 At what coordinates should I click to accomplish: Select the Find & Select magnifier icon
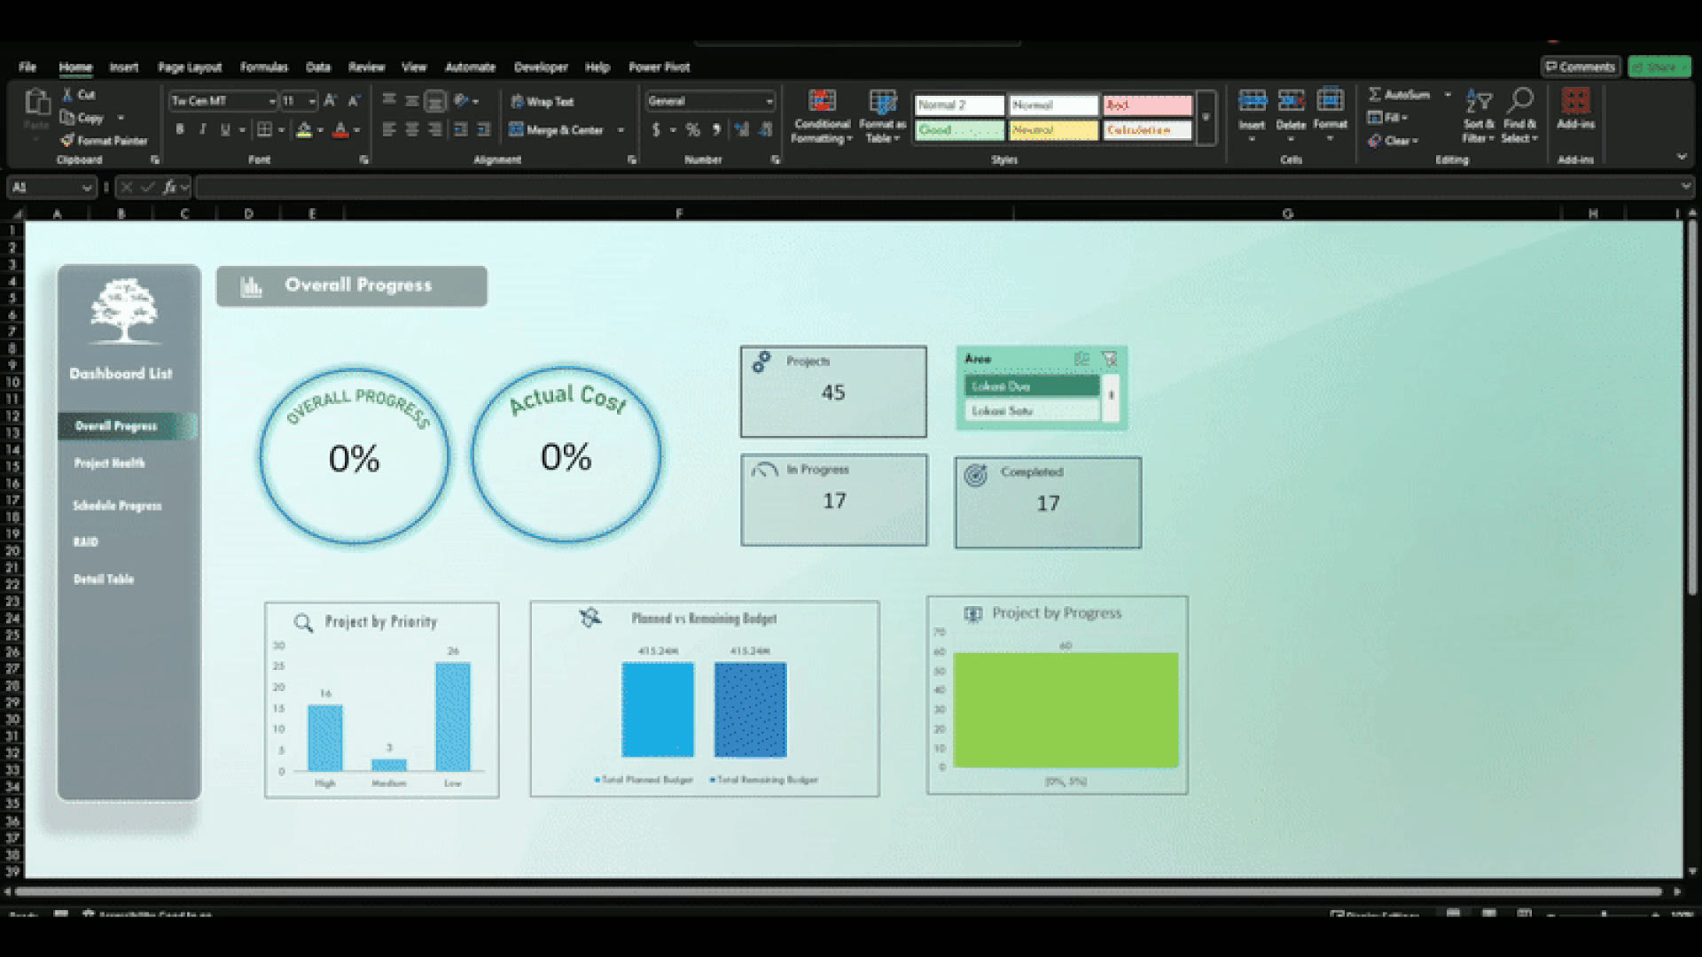1521,100
